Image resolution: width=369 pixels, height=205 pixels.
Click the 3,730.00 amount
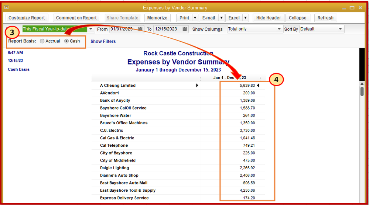(x=247, y=131)
